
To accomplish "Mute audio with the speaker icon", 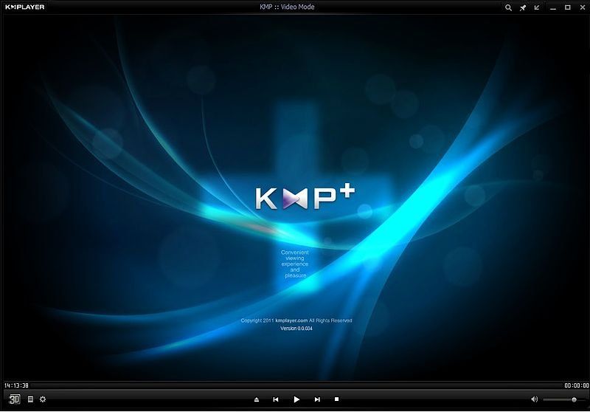I will (535, 399).
